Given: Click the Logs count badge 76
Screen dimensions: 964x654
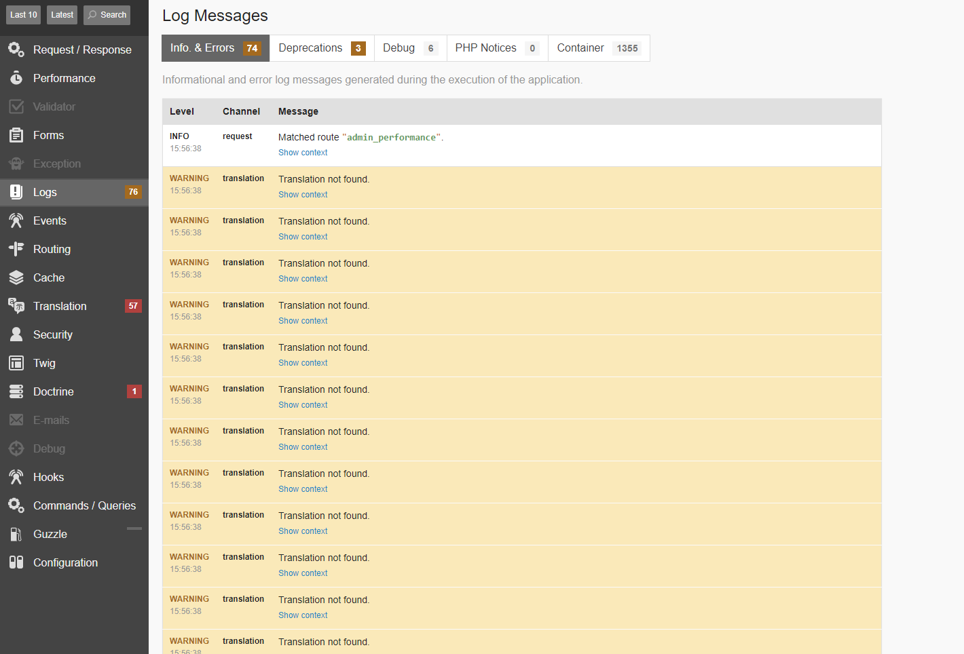Looking at the screenshot, I should click(x=133, y=192).
